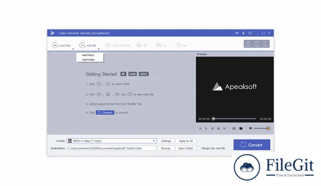Skip to previous in preview controls
The image size is (321, 186).
200,128
